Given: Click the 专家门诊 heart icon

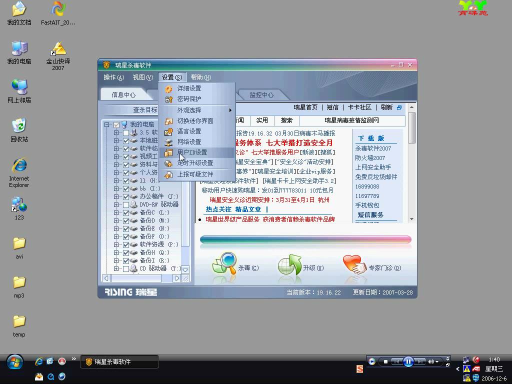Looking at the screenshot, I should pos(355,264).
